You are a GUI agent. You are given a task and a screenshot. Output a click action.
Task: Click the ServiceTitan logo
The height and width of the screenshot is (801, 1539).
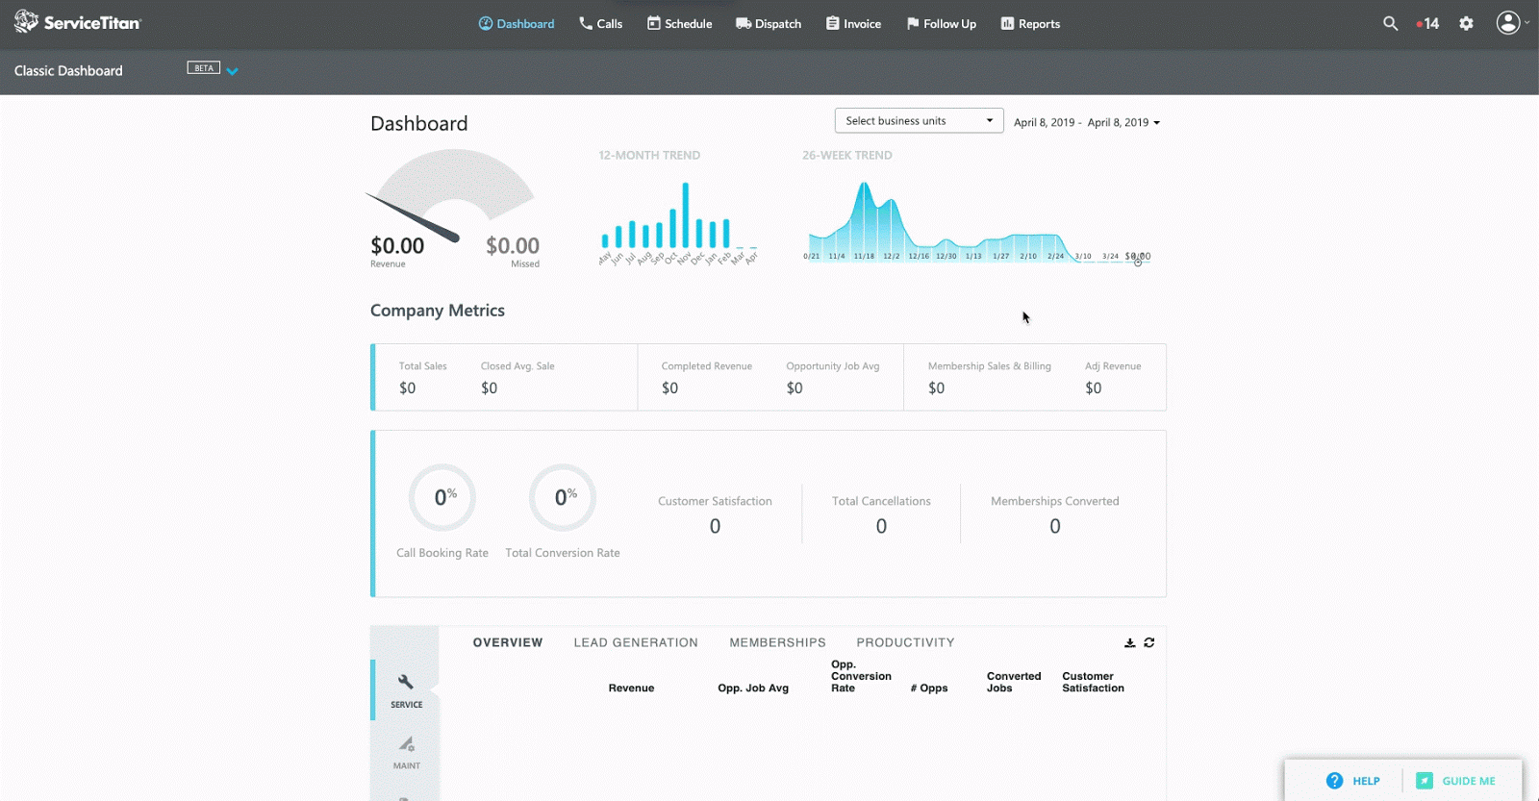point(78,22)
